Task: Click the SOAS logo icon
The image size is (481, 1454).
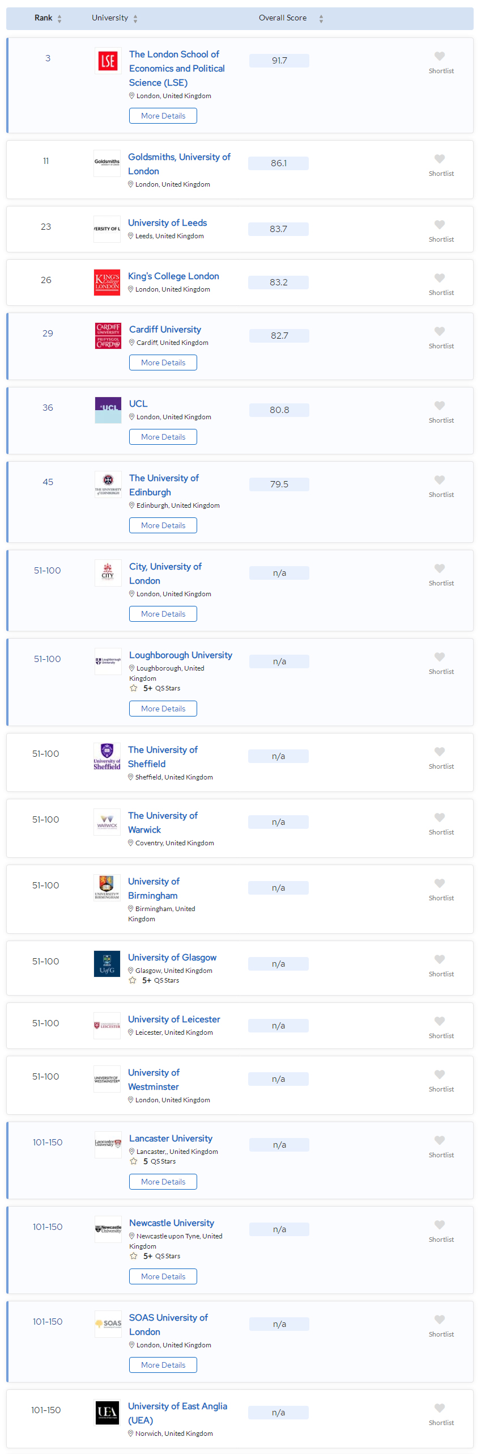Action: pyautogui.click(x=108, y=1324)
